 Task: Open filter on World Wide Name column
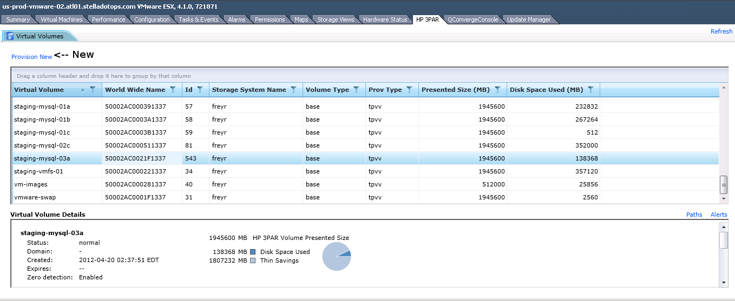coord(173,90)
